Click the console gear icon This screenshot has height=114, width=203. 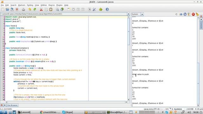185,14
